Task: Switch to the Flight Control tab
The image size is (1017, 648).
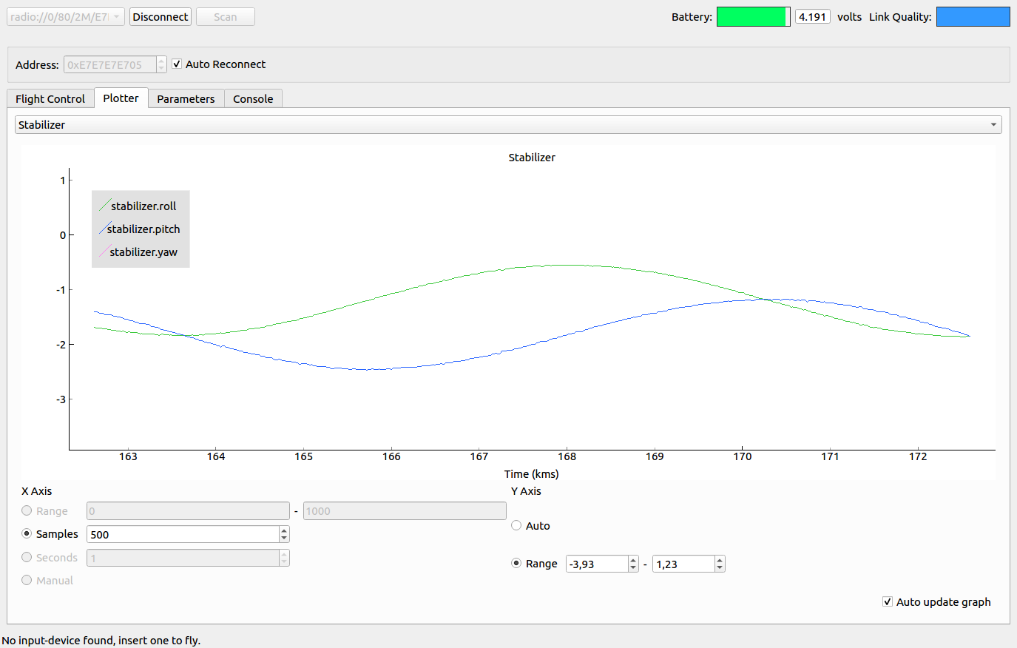Action: (x=50, y=99)
